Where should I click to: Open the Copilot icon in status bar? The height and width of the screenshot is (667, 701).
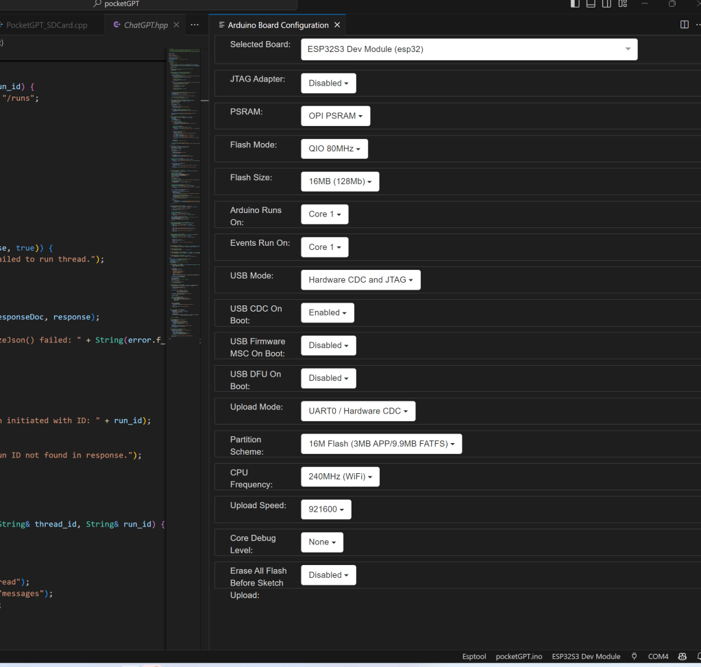point(682,656)
